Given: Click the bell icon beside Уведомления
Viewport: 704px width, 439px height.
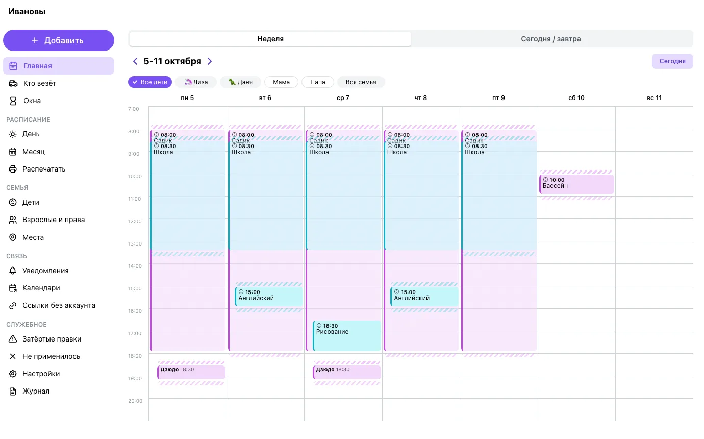Looking at the screenshot, I should coord(13,271).
